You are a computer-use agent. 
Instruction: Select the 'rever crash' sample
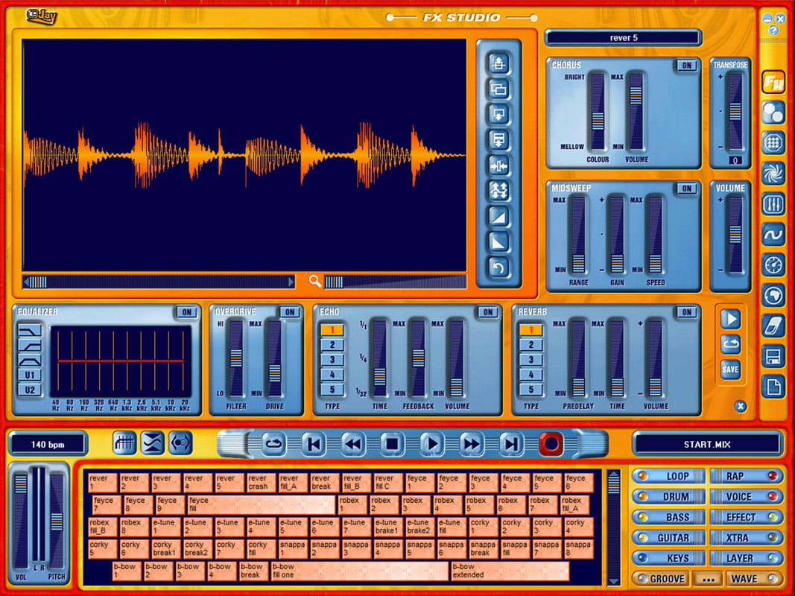[x=258, y=483]
